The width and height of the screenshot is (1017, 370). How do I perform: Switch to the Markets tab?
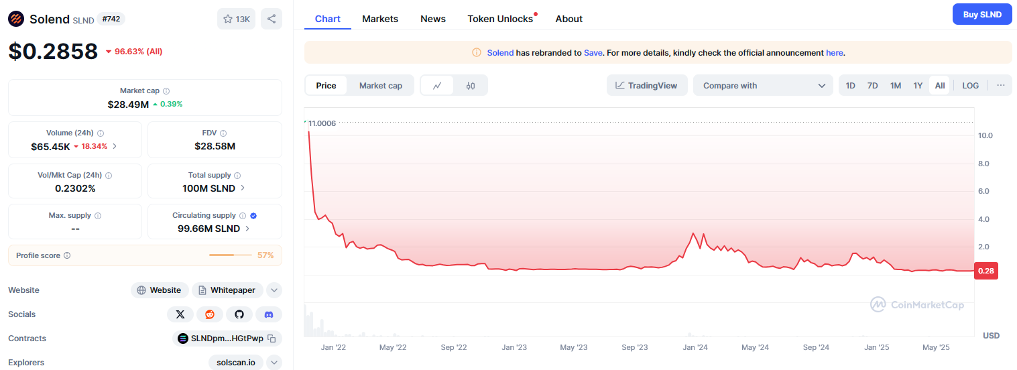(x=380, y=19)
